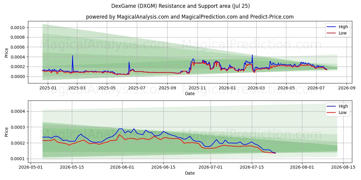This screenshot has width=361, height=180.
Task: Click the 'Date' axis label under bottom chart
Action: tap(190, 173)
